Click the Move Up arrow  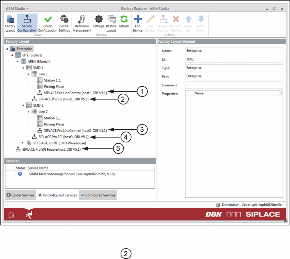188,19
